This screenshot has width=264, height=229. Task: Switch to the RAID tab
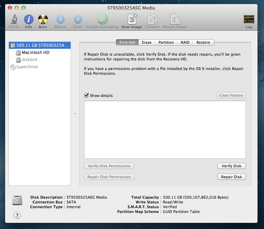pos(185,42)
